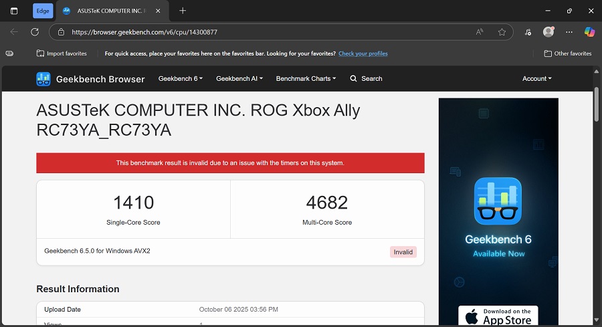The width and height of the screenshot is (602, 327).
Task: Add this page to favorites with star icon
Action: point(502,31)
